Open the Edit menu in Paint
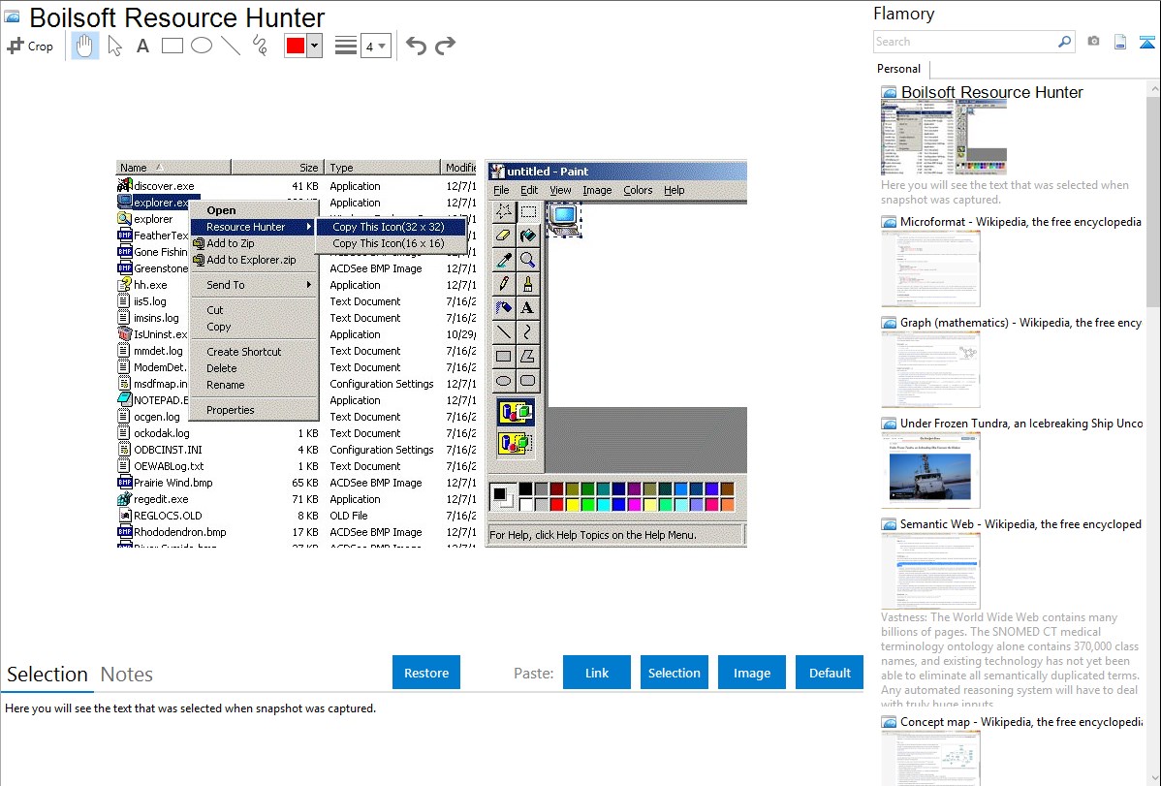 529,190
